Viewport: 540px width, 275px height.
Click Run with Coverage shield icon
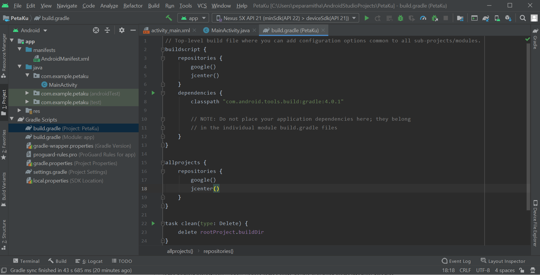click(412, 18)
